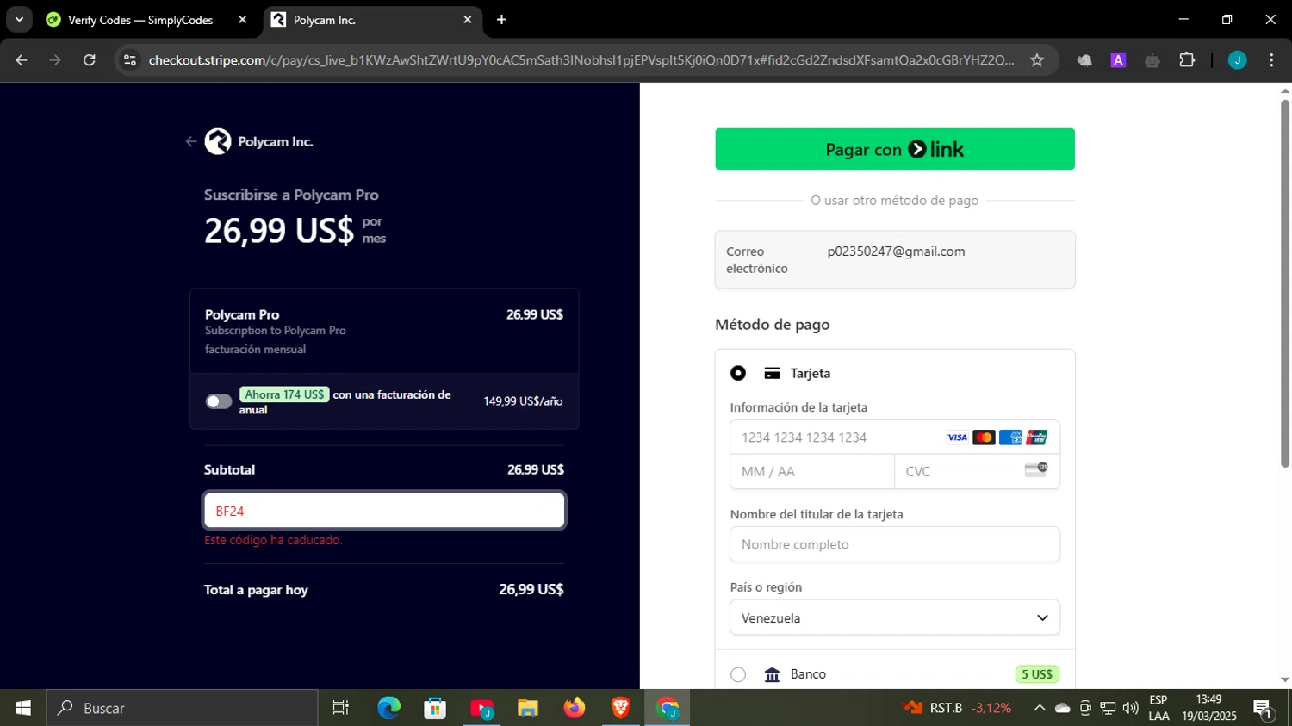This screenshot has height=726, width=1292.
Task: Click the ESP LAA language indicator
Action: tap(1158, 708)
